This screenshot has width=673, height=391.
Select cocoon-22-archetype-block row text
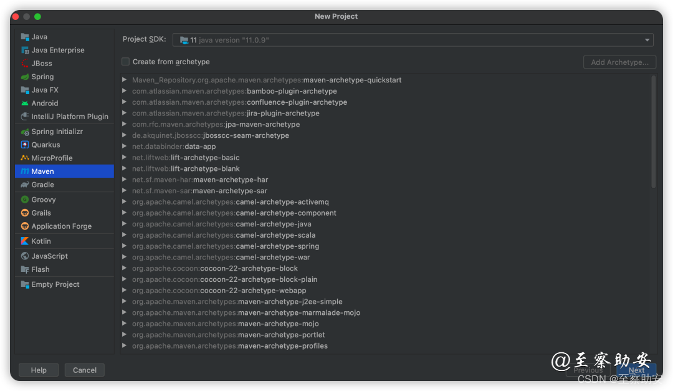tap(215, 269)
